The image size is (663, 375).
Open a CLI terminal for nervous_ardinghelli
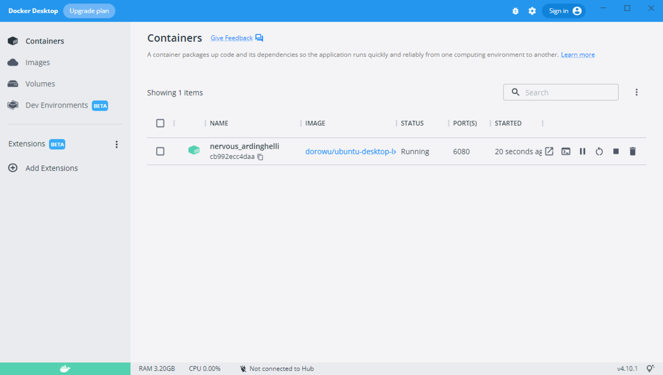click(565, 151)
